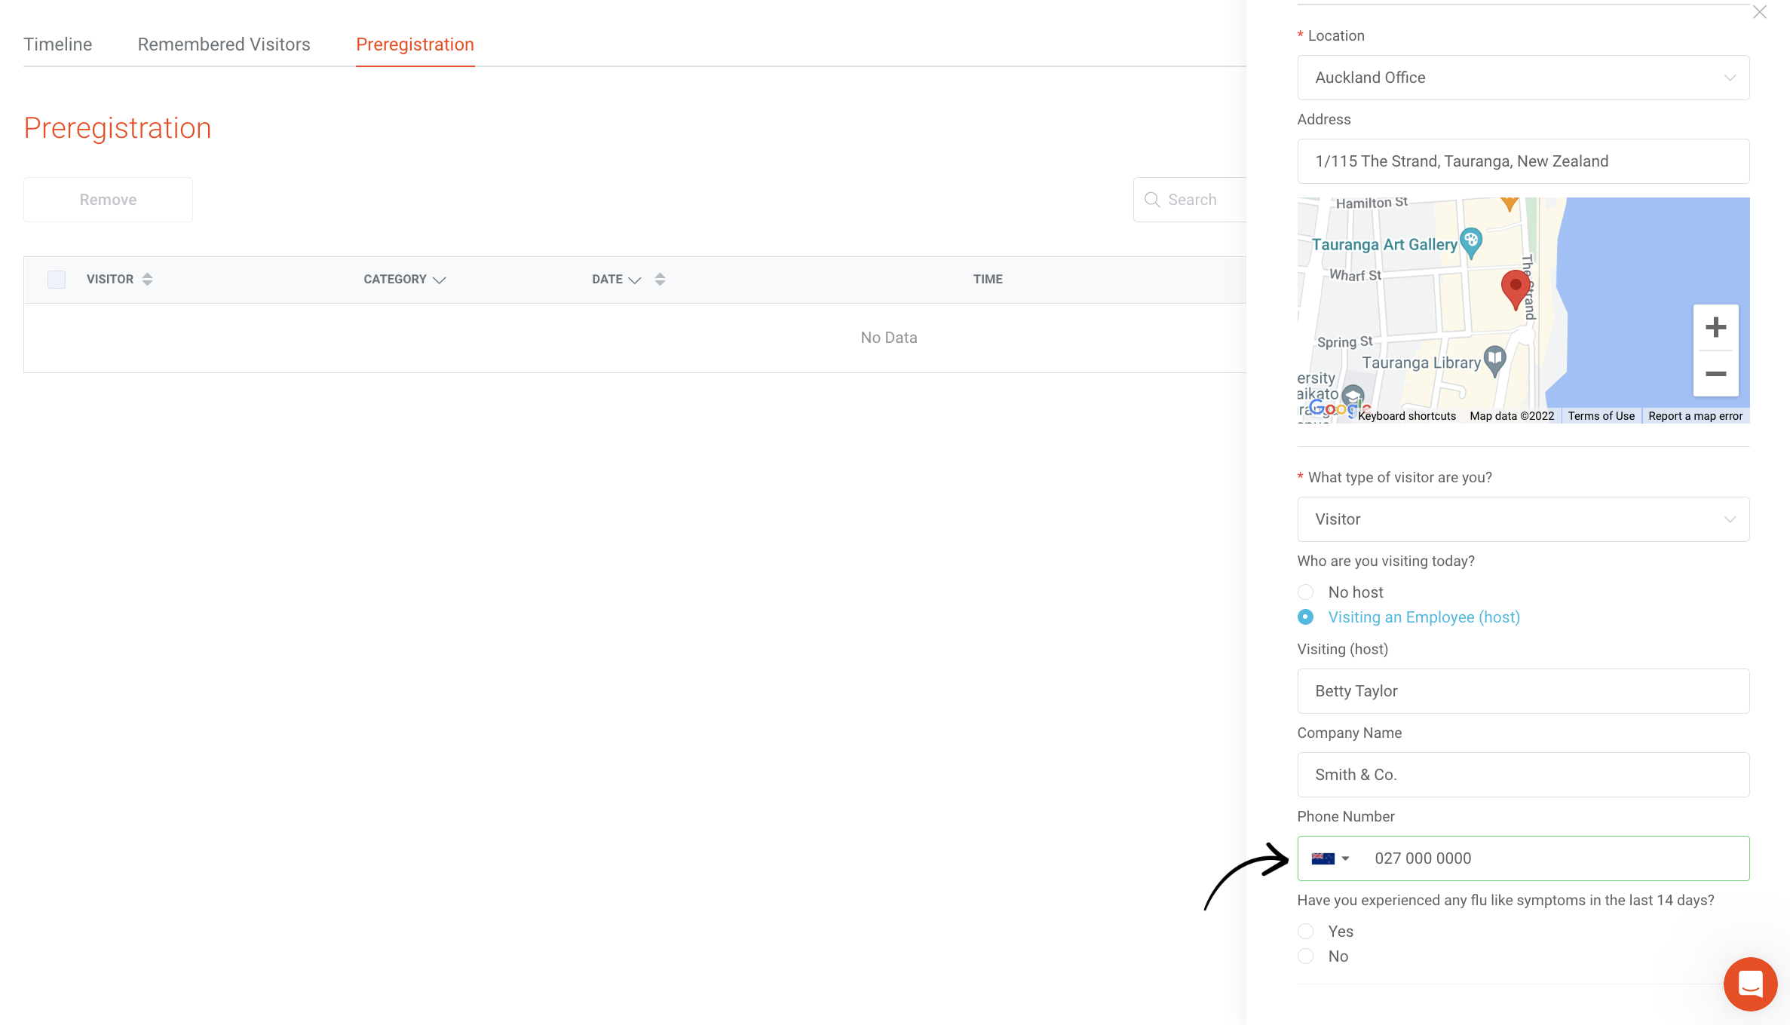
Task: Open the Remembered Visitors tab
Action: click(224, 44)
